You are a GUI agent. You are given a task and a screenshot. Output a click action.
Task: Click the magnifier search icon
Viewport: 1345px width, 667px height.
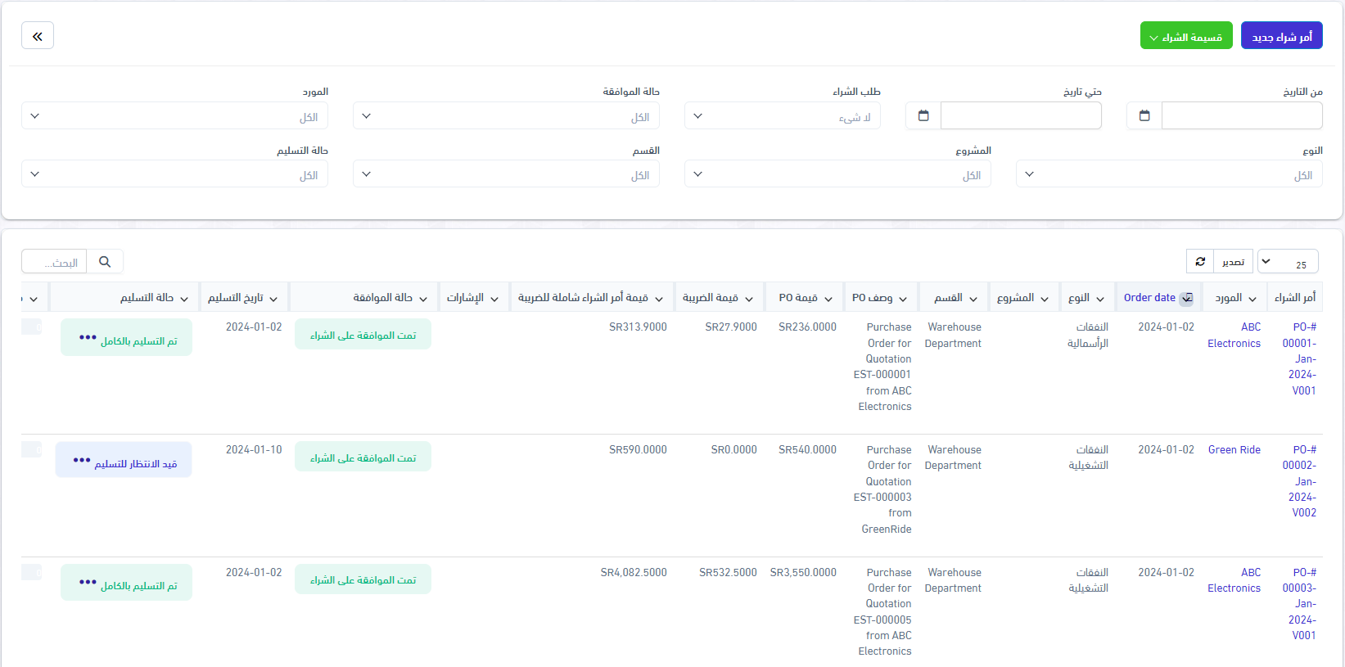105,262
